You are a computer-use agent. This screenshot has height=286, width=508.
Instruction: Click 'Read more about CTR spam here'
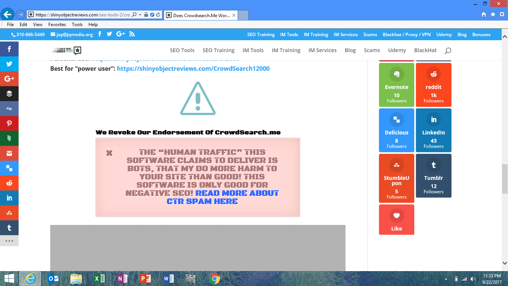222,197
